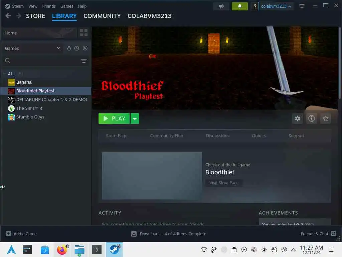The width and height of the screenshot is (342, 257).
Task: Go to the LIBRARY section
Action: [x=64, y=16]
